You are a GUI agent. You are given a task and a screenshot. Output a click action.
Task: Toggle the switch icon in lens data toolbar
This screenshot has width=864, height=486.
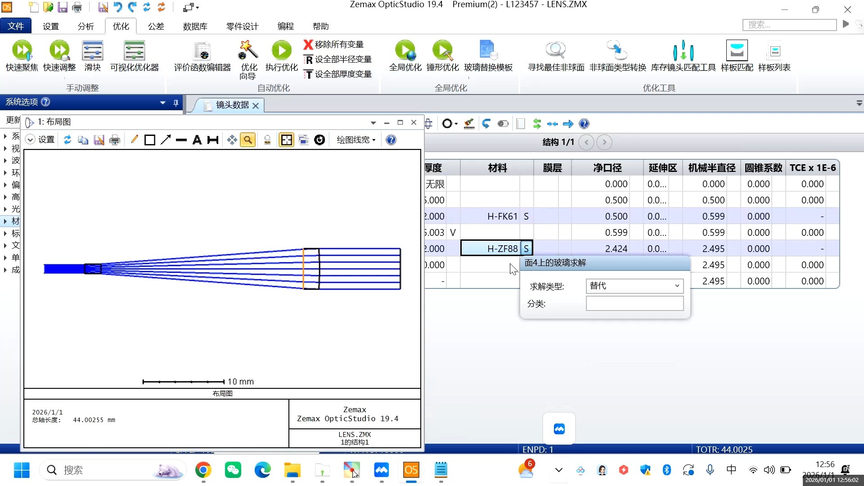503,124
